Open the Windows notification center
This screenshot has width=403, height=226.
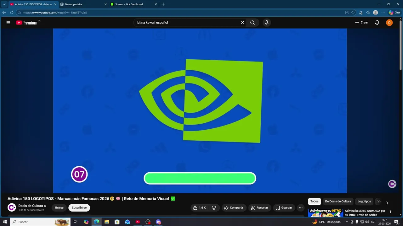coord(396,222)
